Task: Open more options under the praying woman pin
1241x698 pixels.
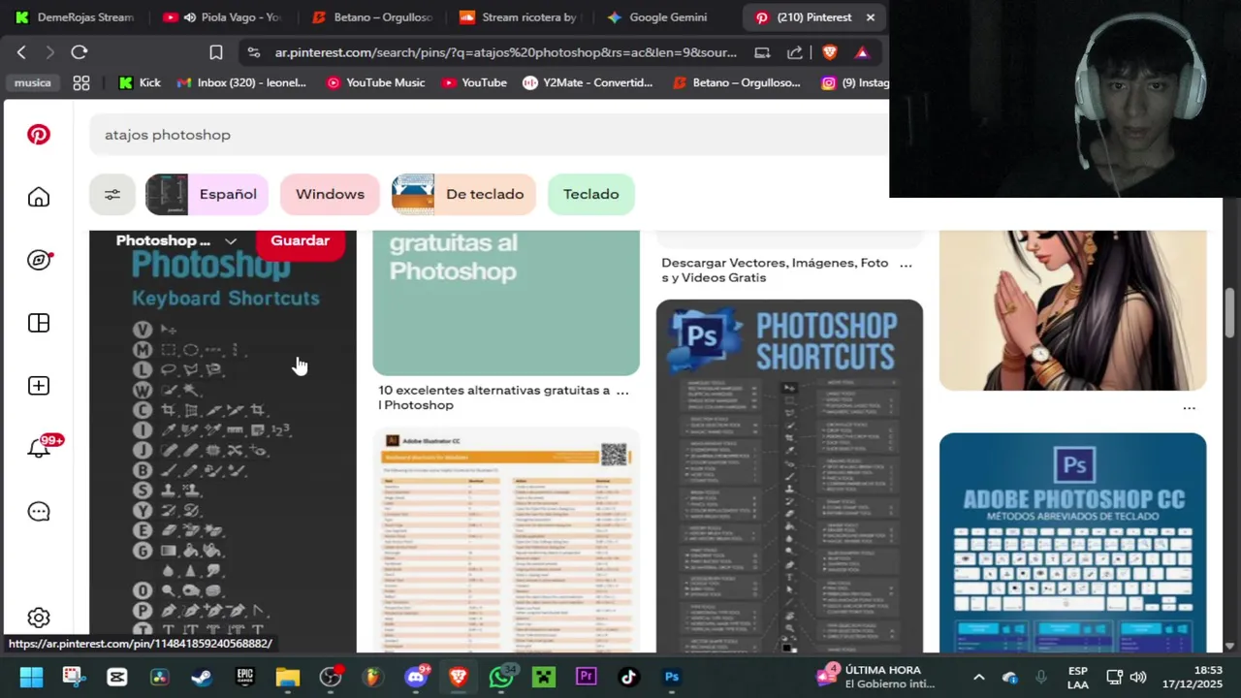Action: [x=1190, y=408]
